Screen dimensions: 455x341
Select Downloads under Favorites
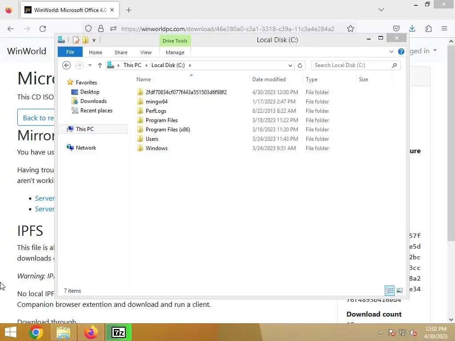[93, 101]
